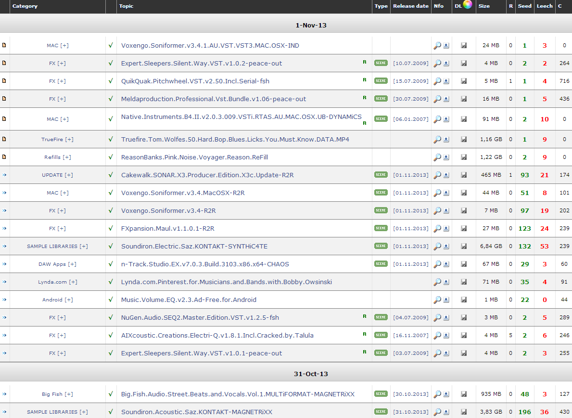Screen dimensions: 572x418
Task: Click disk download icon for Music.Volume.EQ Android row
Action: [464, 300]
